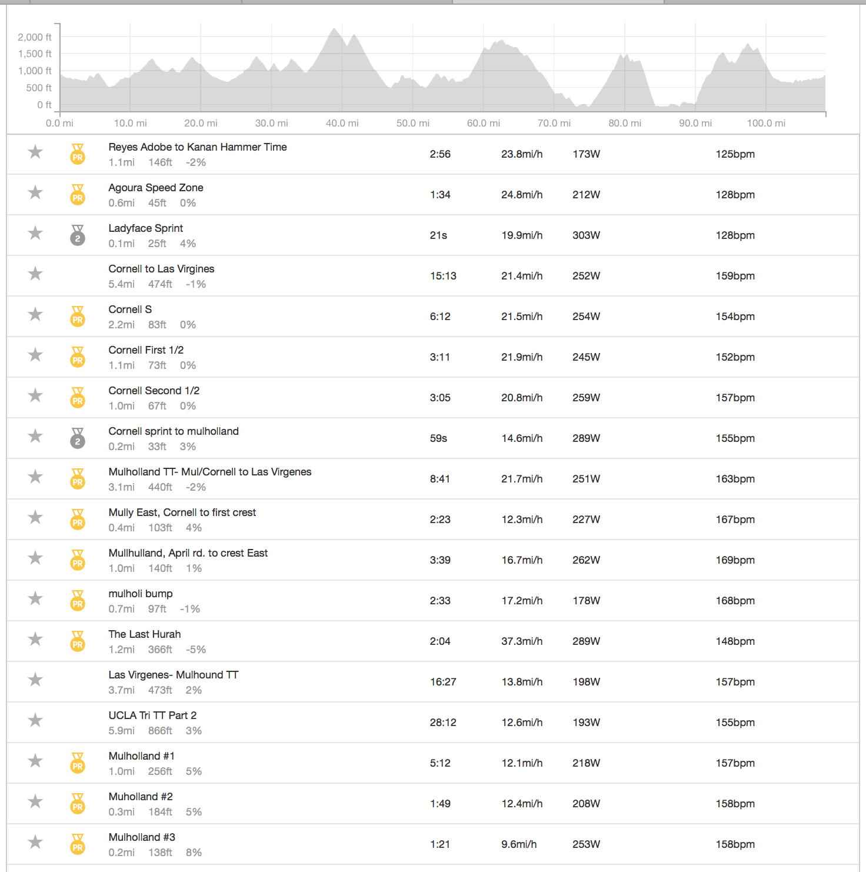Click the PR medal for mulholi bump
This screenshot has width=866, height=872.
click(78, 600)
